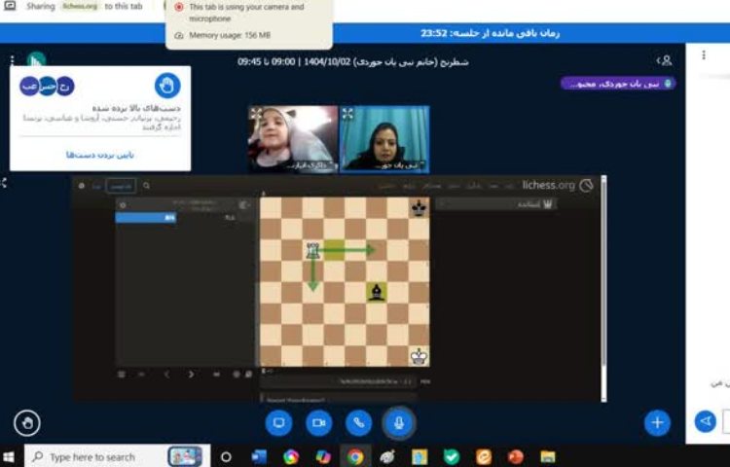The width and height of the screenshot is (730, 467).
Task: Open the three-dot menu at top left
Action: coord(12,60)
